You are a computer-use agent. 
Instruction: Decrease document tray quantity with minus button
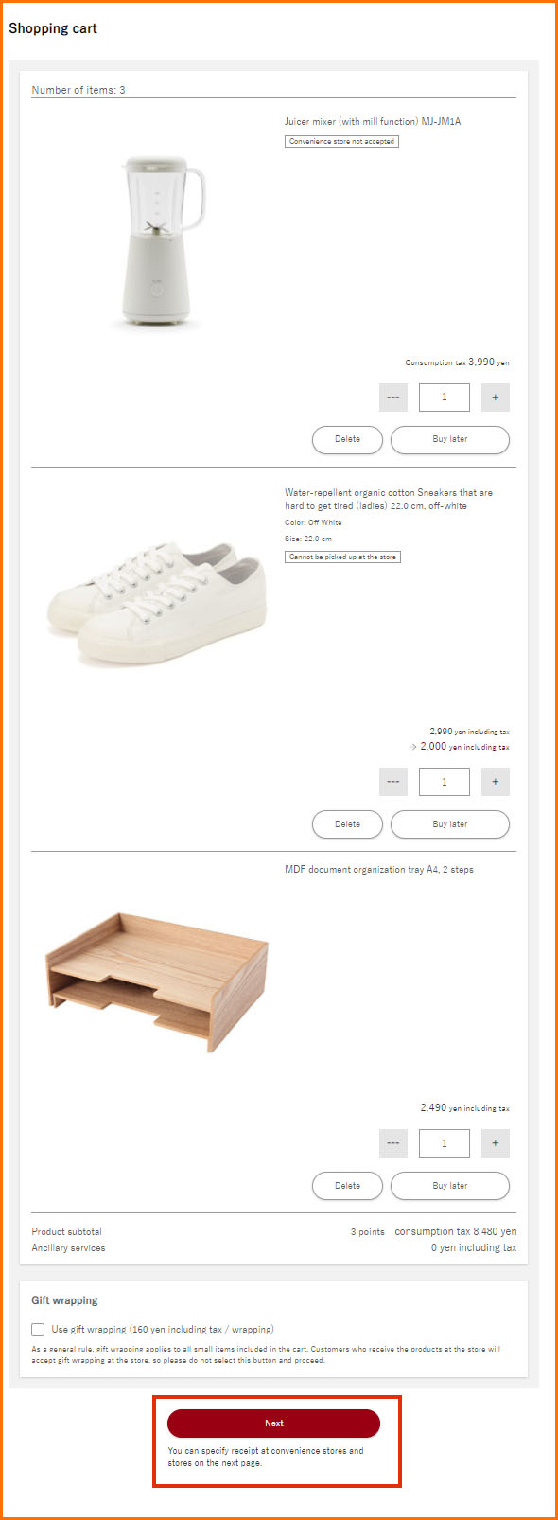click(393, 1143)
